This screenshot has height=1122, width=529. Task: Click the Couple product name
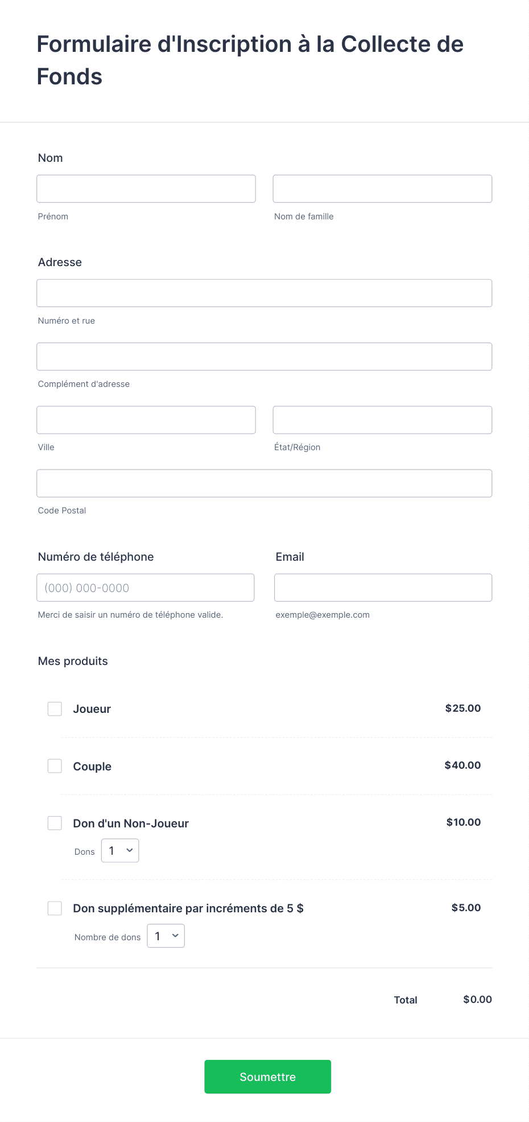tap(92, 766)
